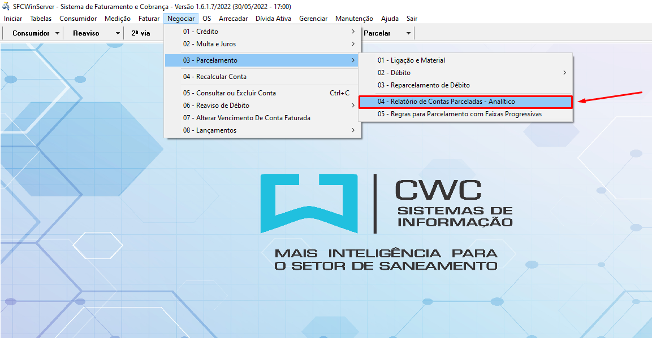The image size is (652, 338).
Task: Select 03 - Reparcelamento de Débito
Action: point(424,85)
